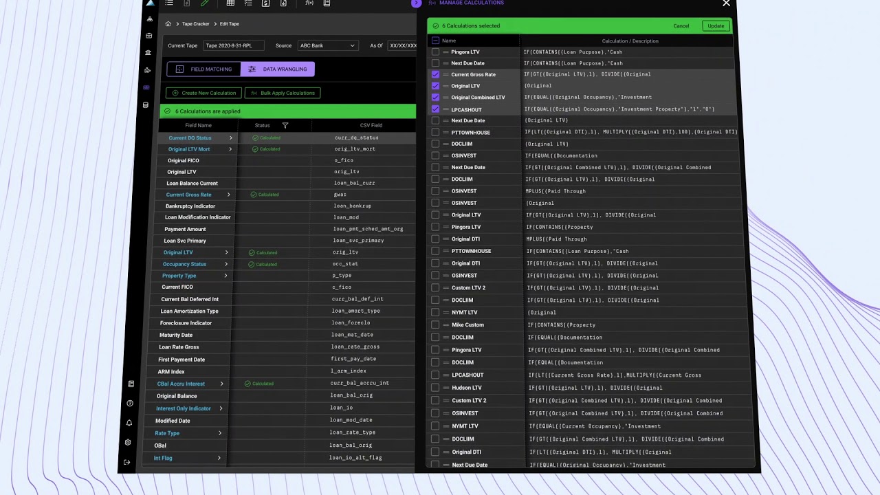Expand the Original LTV Mort field row
The image size is (880, 495).
pyautogui.click(x=229, y=149)
